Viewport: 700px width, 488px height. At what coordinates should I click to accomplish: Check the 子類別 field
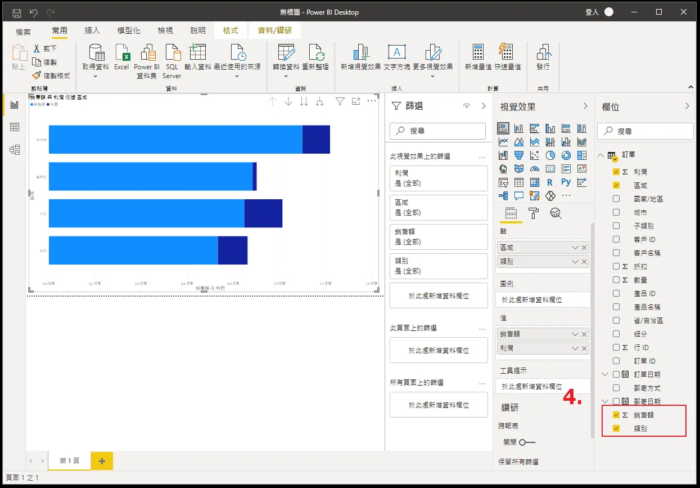click(616, 226)
